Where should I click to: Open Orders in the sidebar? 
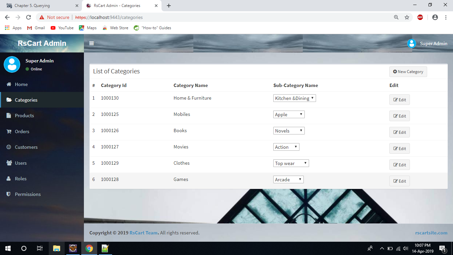click(42, 131)
